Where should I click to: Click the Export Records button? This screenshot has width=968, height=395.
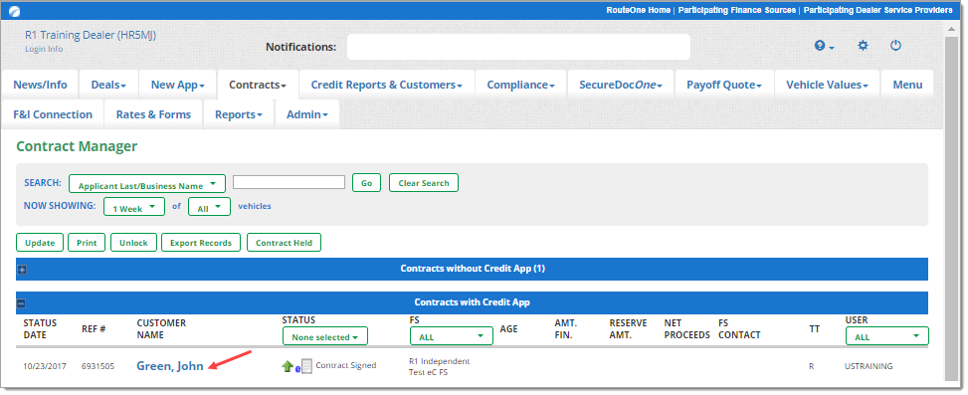201,243
